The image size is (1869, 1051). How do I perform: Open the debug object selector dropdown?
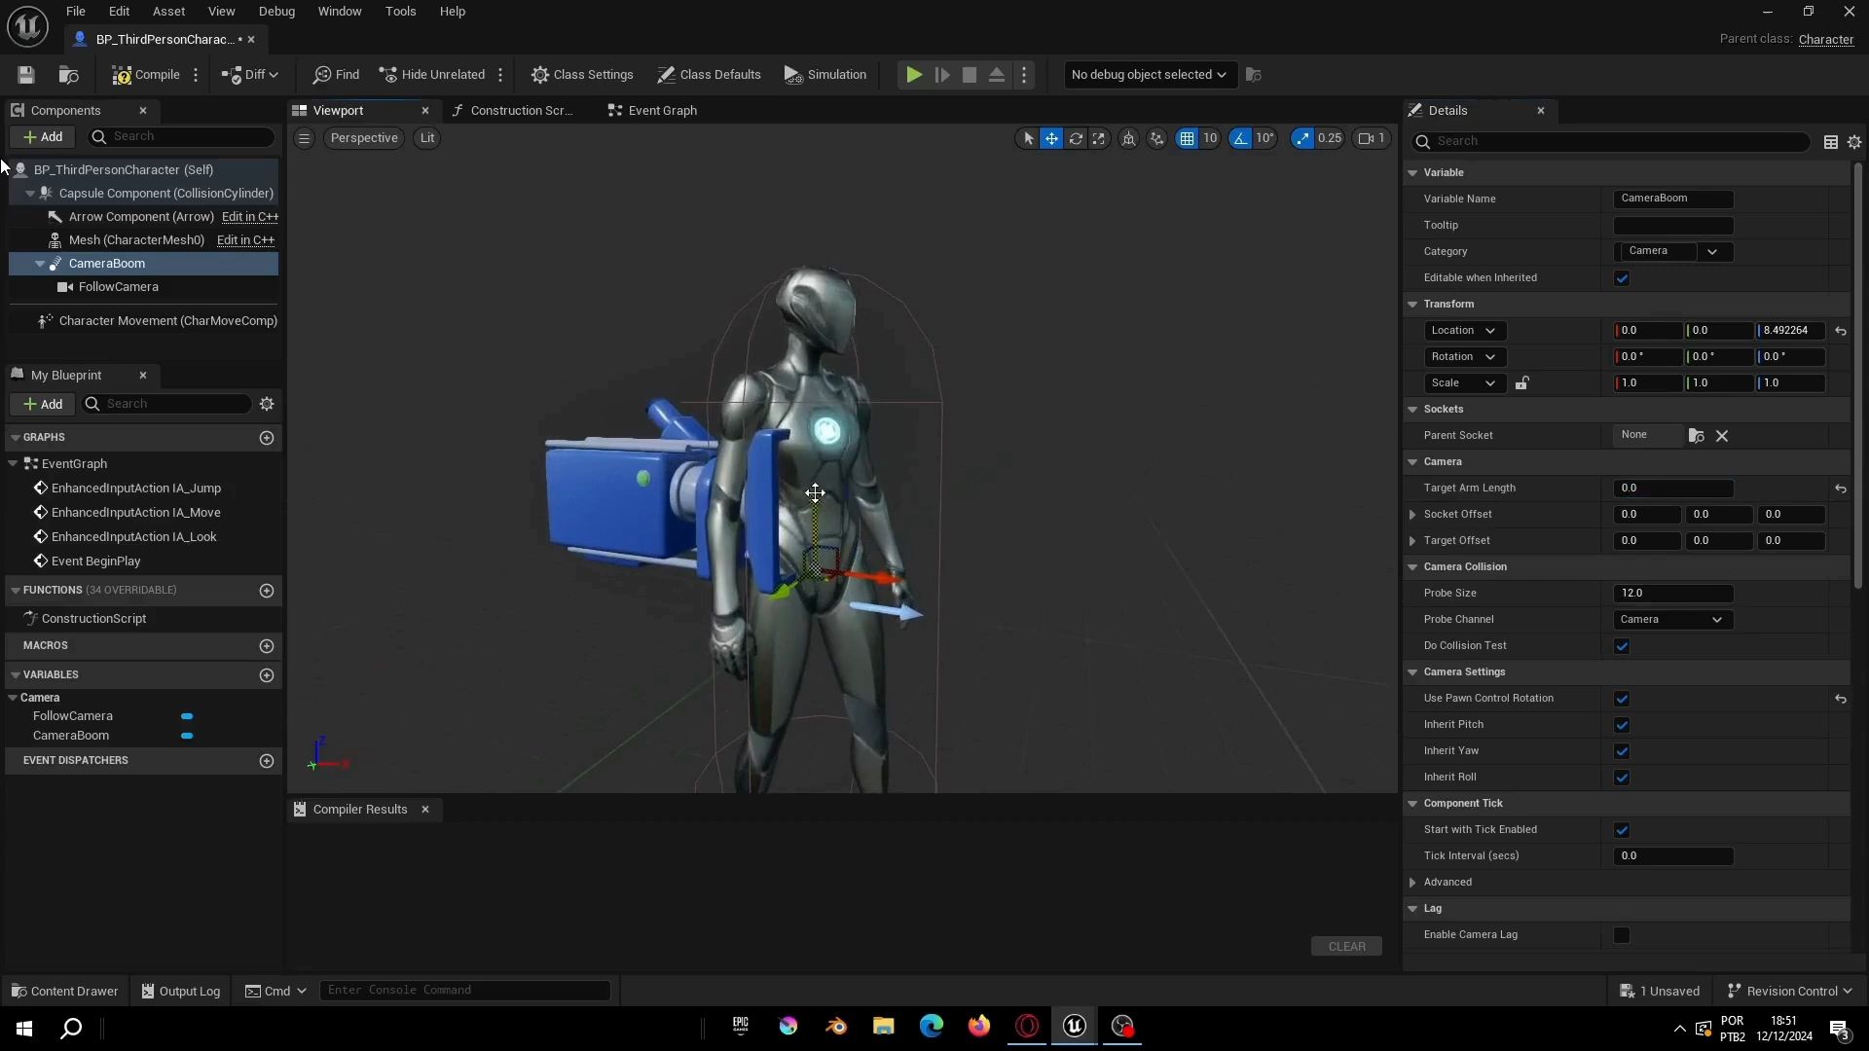coord(1149,75)
